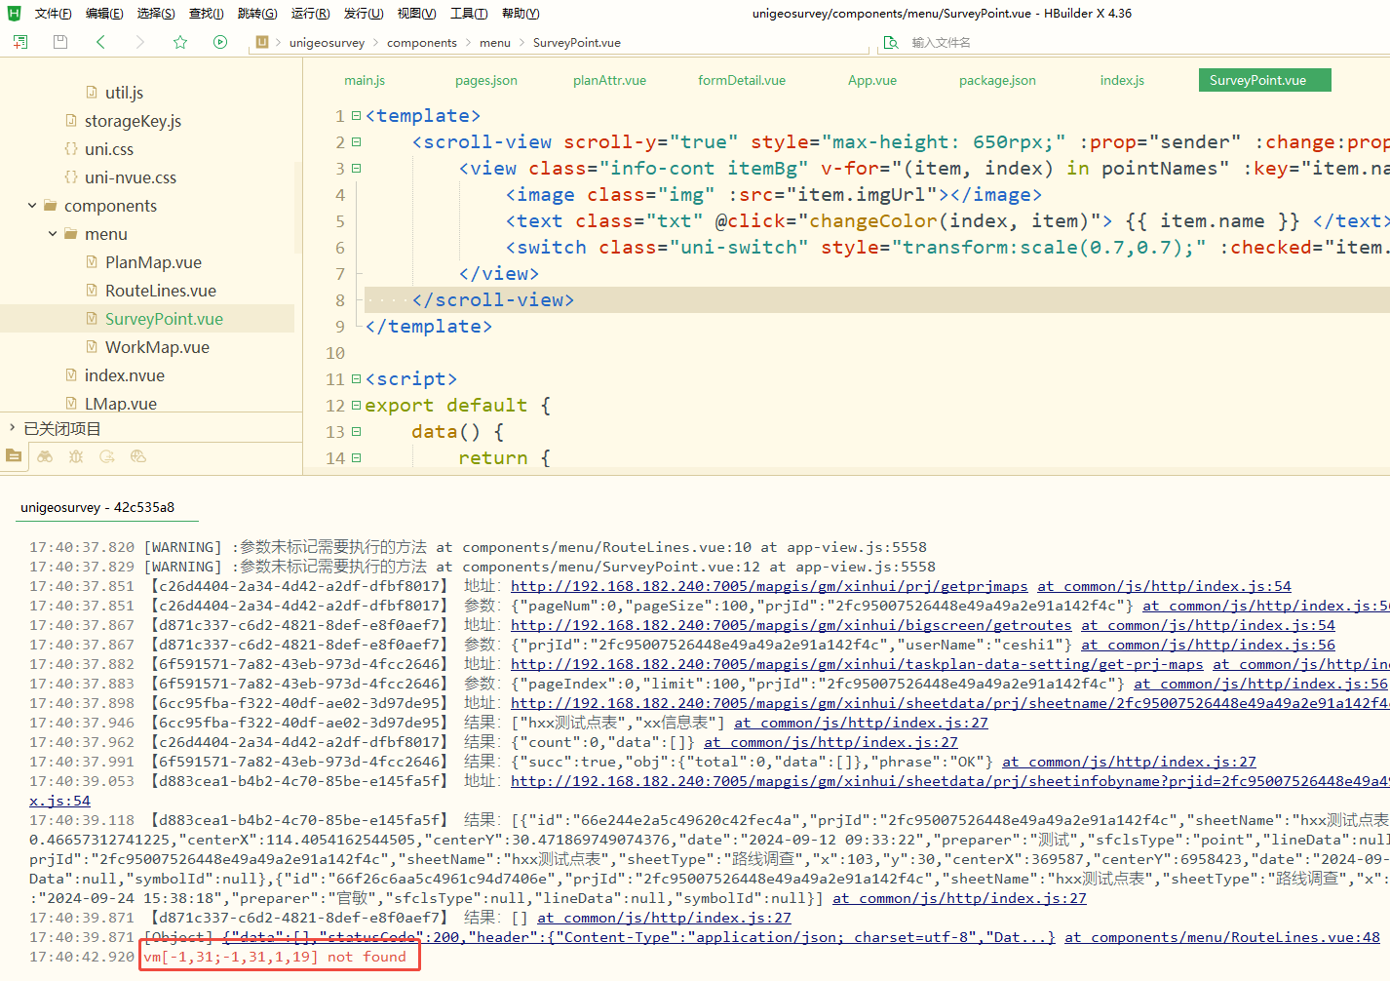The width and height of the screenshot is (1390, 981).
Task: Fold the script block at line 11
Action: (356, 378)
